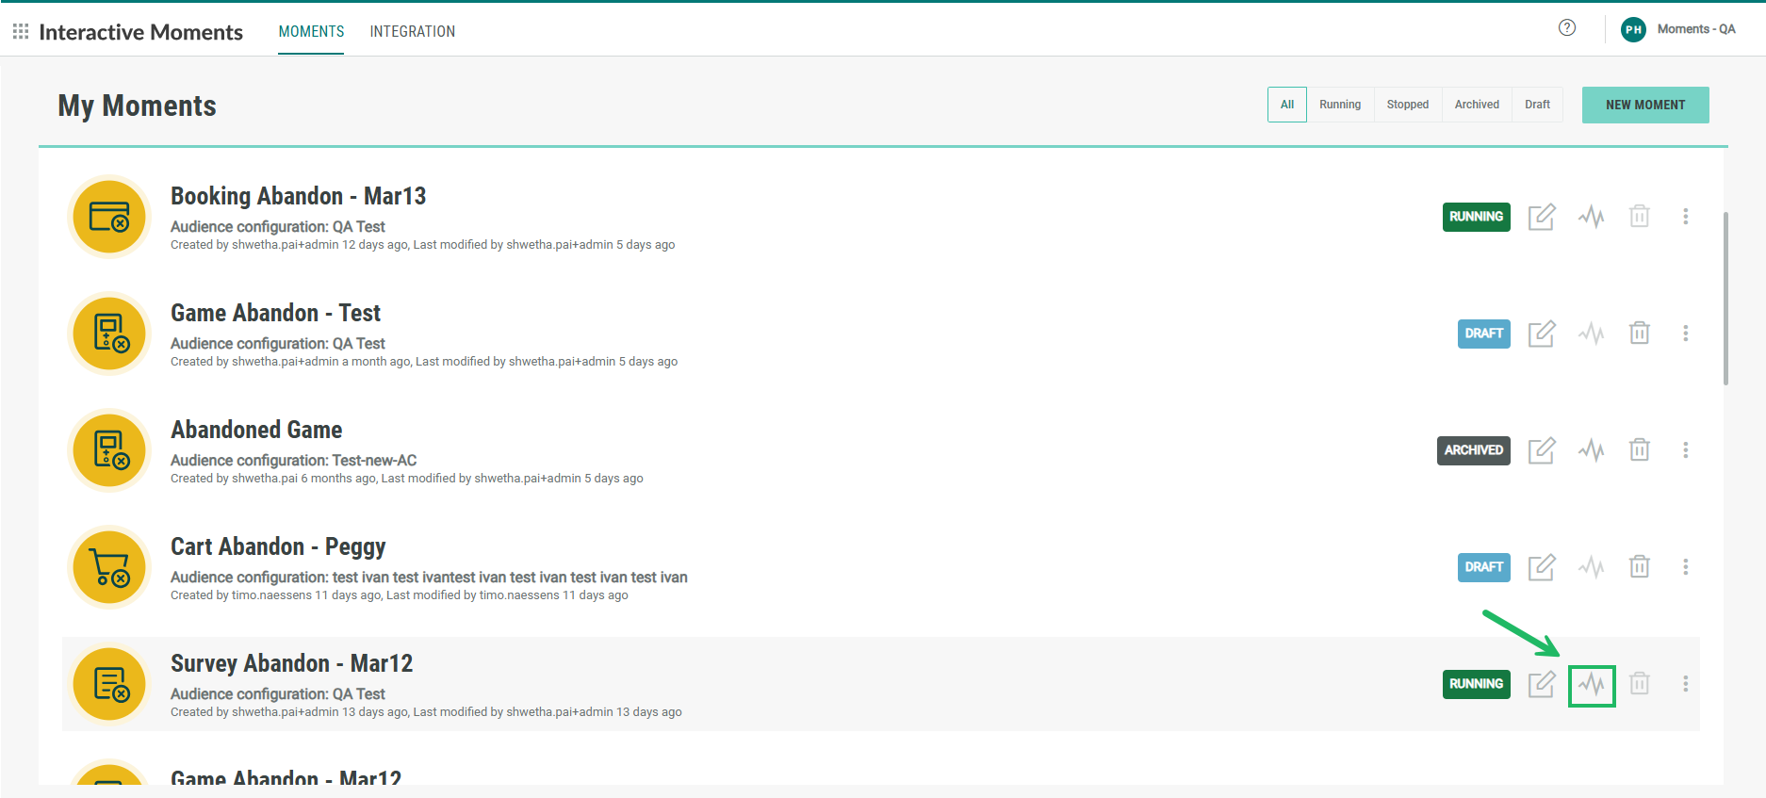Open more options for Booking Abandon - Mar13
Screen dimensions: 1766x798
[1685, 217]
